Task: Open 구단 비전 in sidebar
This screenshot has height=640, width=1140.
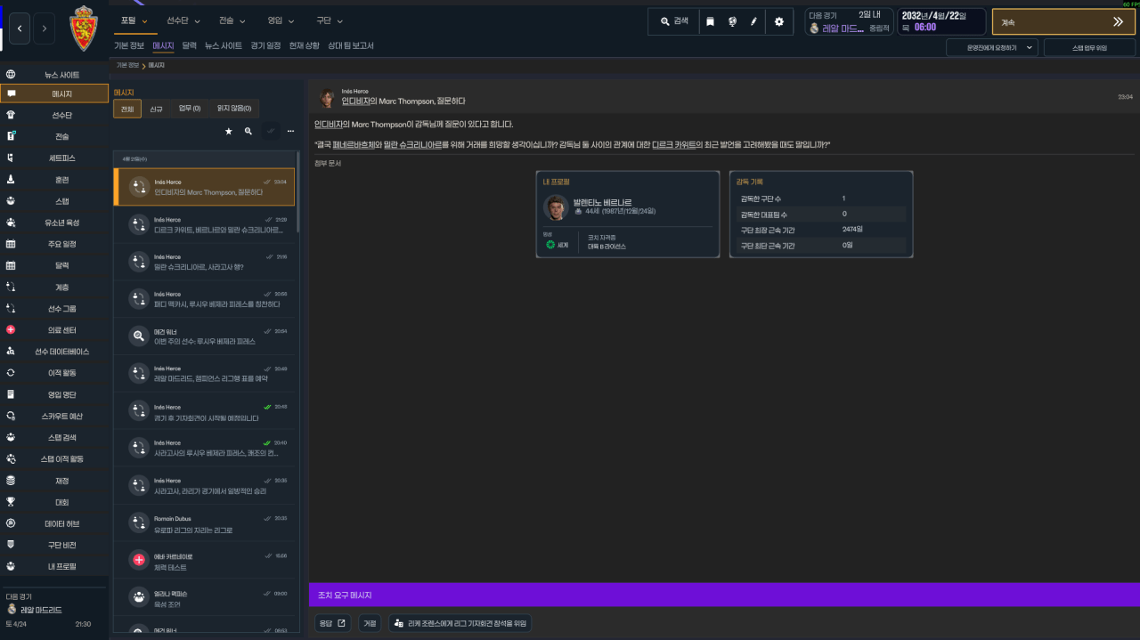Action: [54, 545]
